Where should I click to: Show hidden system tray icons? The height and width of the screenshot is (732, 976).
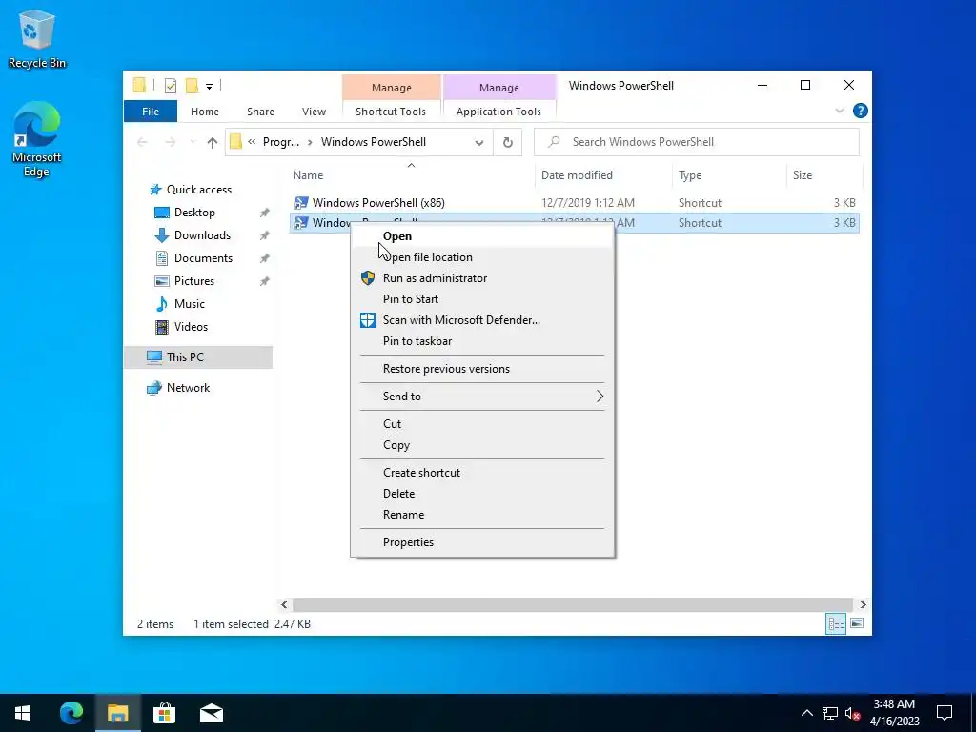click(x=806, y=713)
